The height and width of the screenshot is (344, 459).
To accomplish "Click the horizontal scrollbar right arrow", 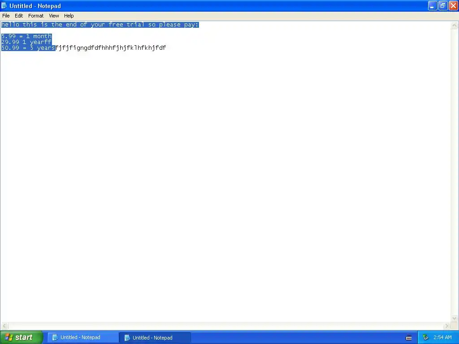I will click(x=446, y=326).
